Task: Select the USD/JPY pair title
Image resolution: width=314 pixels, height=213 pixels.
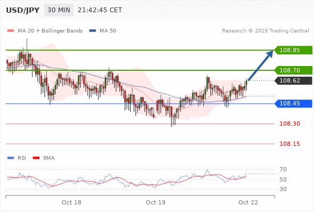Action: (x=23, y=10)
